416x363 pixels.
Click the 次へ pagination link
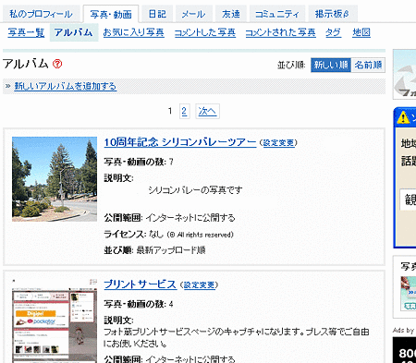pyautogui.click(x=207, y=111)
